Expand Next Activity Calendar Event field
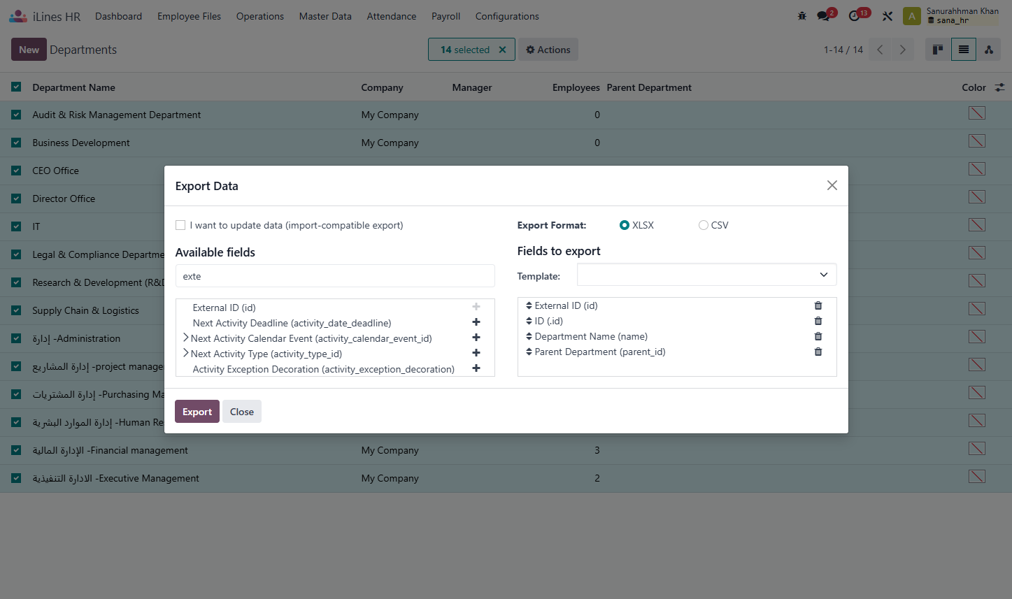The width and height of the screenshot is (1012, 599). [185, 338]
